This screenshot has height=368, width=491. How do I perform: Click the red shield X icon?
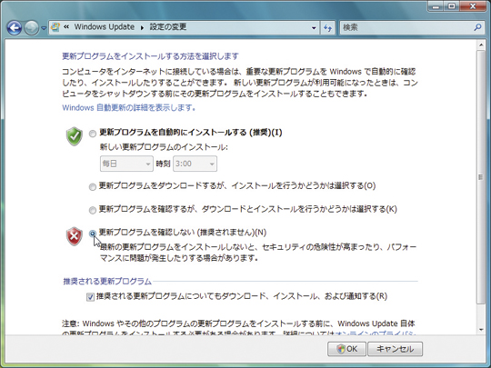[x=75, y=236]
